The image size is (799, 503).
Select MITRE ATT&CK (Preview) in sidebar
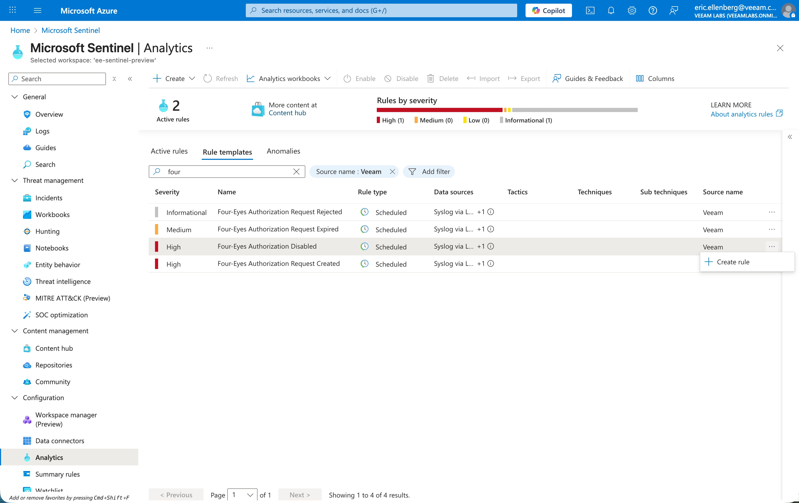73,298
